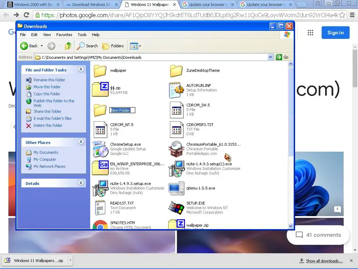Open My Documents in Other Places
The image size is (358, 269).
(x=46, y=152)
